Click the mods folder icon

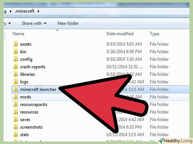(16, 97)
